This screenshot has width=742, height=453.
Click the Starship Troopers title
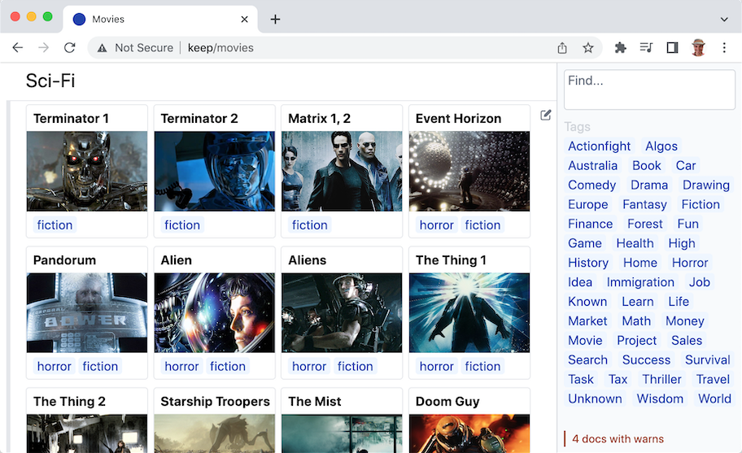coord(215,402)
